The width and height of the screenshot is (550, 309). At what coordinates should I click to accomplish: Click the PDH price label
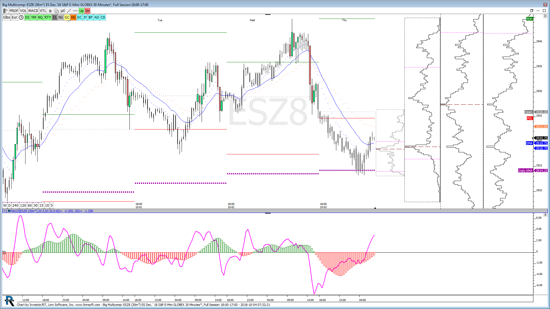(529, 19)
